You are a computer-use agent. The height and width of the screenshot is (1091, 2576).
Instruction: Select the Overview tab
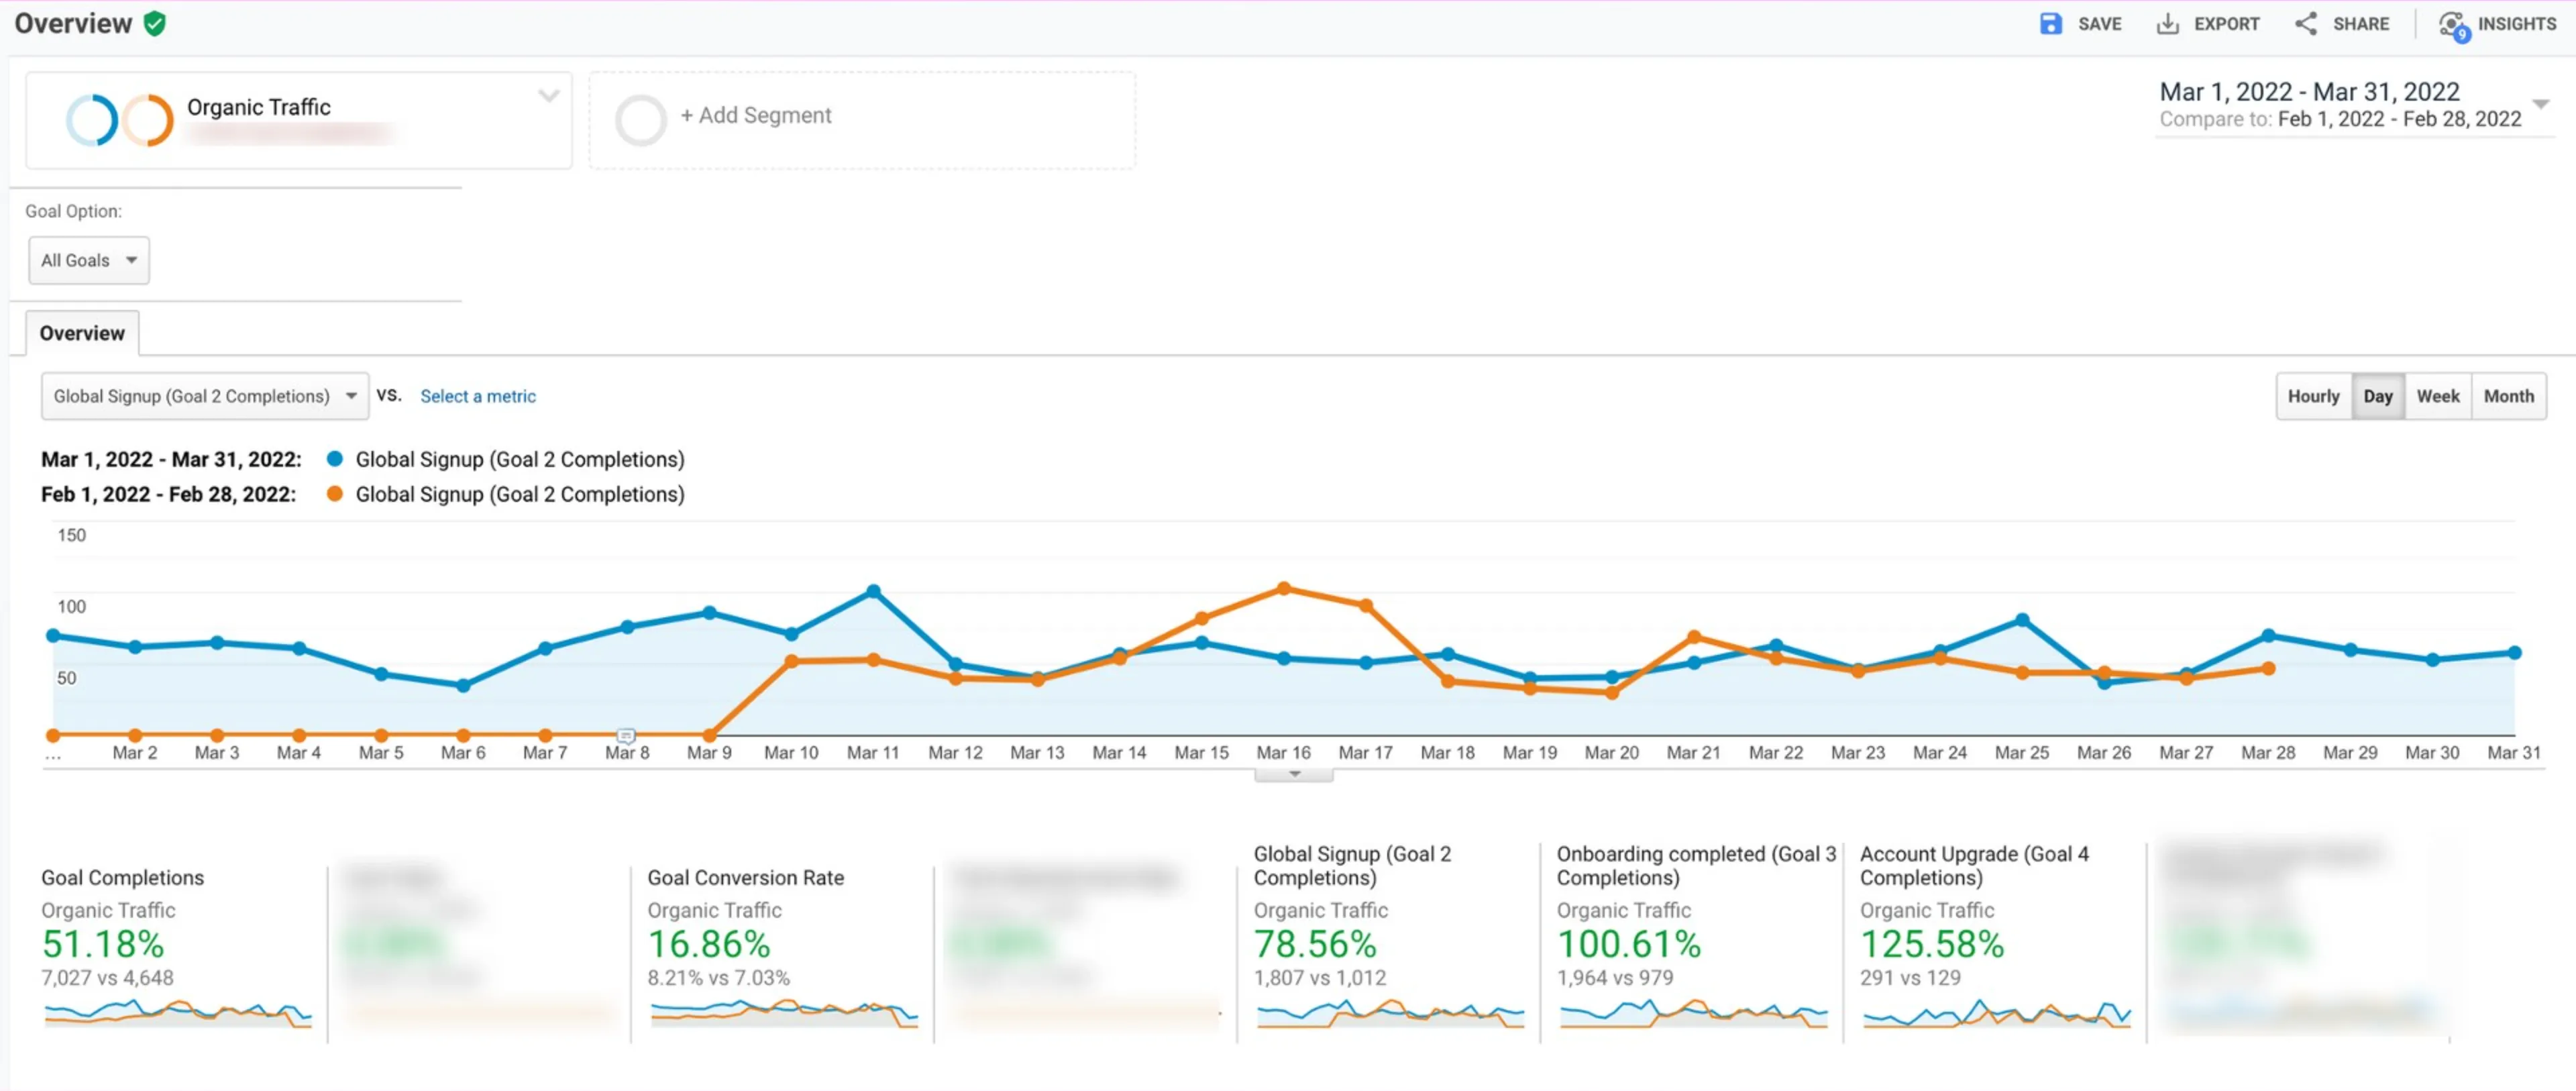[82, 333]
